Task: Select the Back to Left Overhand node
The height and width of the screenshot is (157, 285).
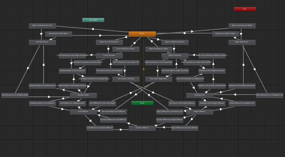Action: (x=109, y=42)
